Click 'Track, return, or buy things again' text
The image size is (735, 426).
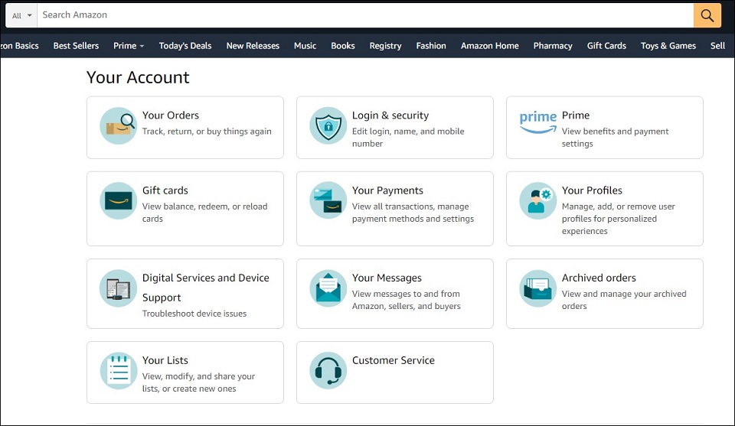coord(207,132)
